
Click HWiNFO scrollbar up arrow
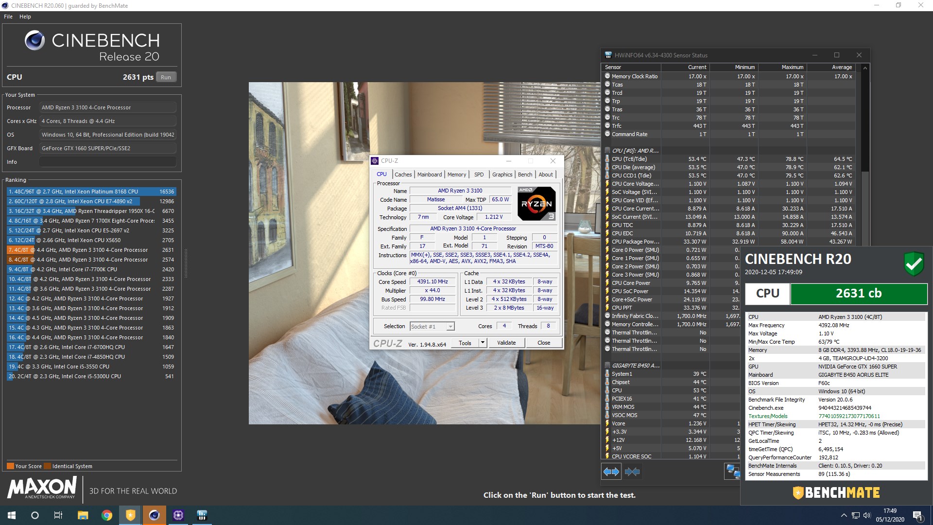tap(865, 68)
